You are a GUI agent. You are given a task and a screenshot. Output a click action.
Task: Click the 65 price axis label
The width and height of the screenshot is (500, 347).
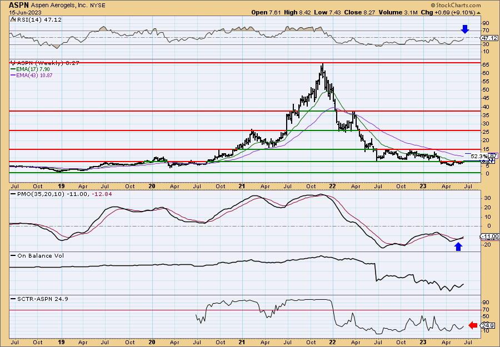click(486, 65)
